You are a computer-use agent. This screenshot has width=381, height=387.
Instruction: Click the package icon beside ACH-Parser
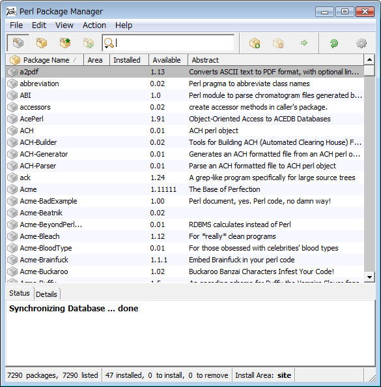12,166
